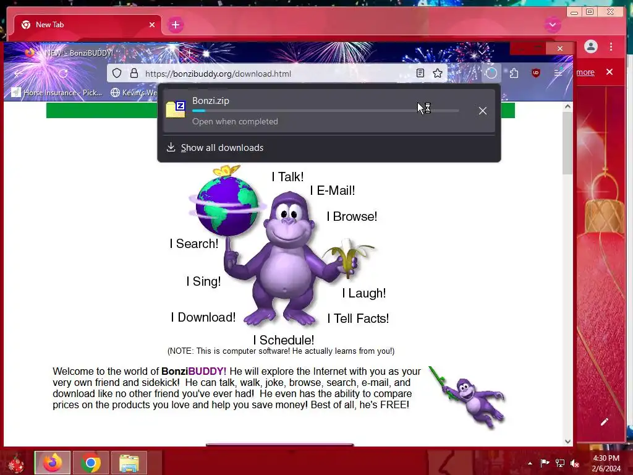Toggle reader view in Firefox address bar
The width and height of the screenshot is (633, 475).
[420, 73]
